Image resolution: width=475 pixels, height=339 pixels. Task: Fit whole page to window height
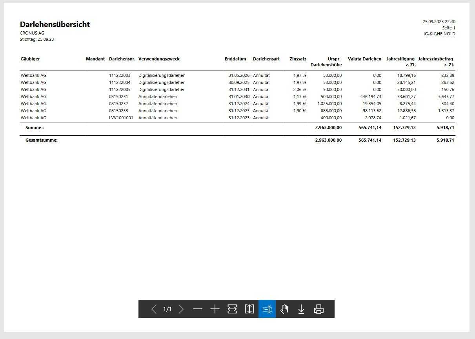click(249, 309)
